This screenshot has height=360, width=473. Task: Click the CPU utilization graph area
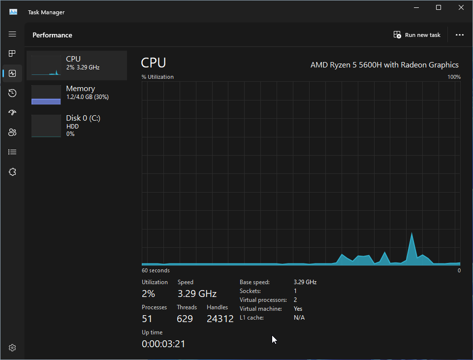click(301, 173)
